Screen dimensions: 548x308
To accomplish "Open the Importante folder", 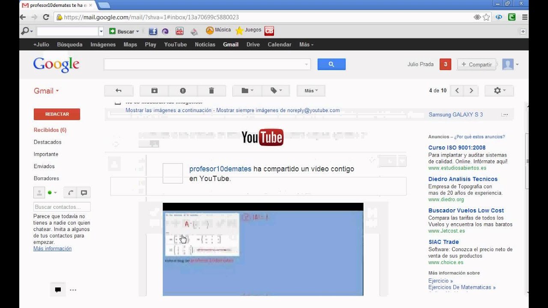I will coord(46,154).
